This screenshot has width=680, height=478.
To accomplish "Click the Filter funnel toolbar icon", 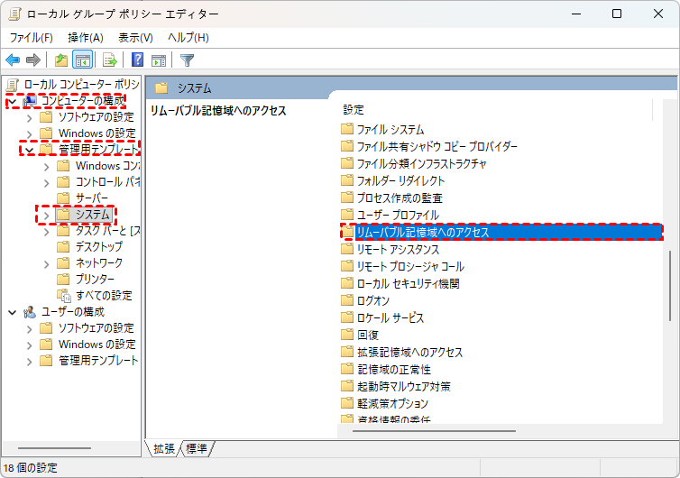I will point(187,60).
